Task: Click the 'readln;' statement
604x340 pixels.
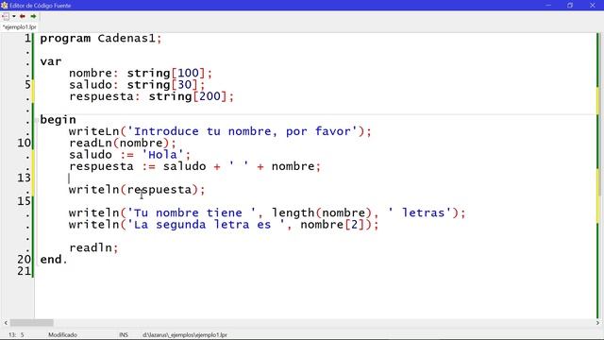Action: [x=93, y=247]
